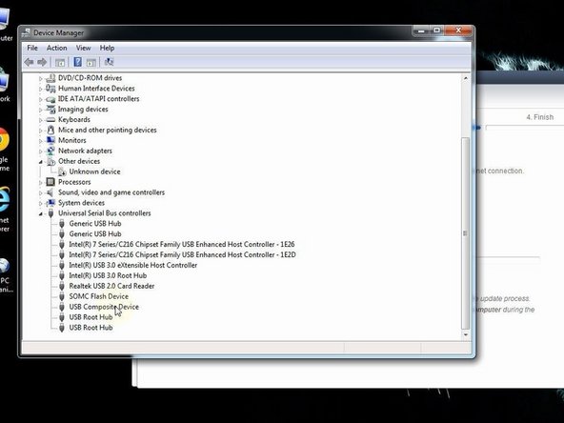Select "Mice and other pointing devices" label

(x=108, y=130)
